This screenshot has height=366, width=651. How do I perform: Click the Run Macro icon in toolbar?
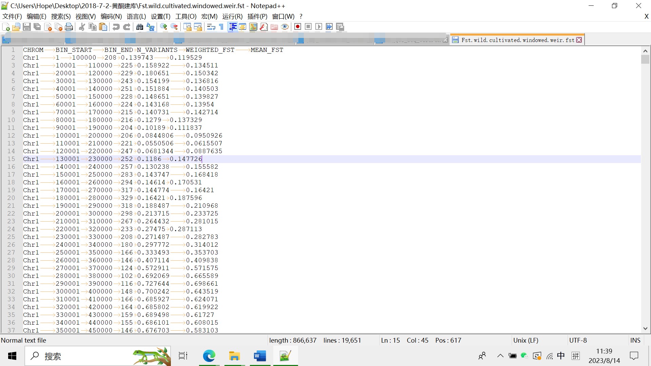[319, 27]
